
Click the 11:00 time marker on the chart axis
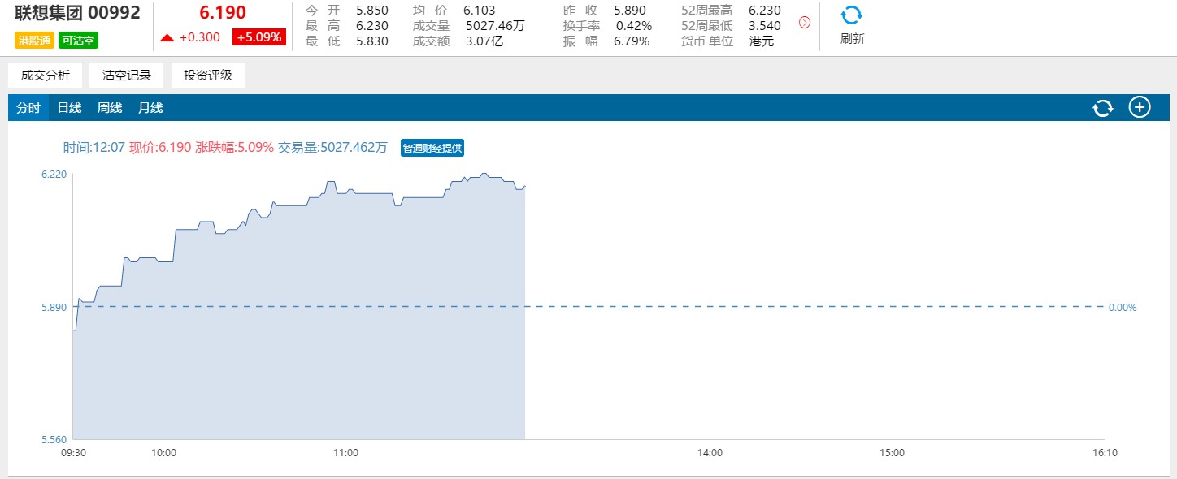[345, 453]
